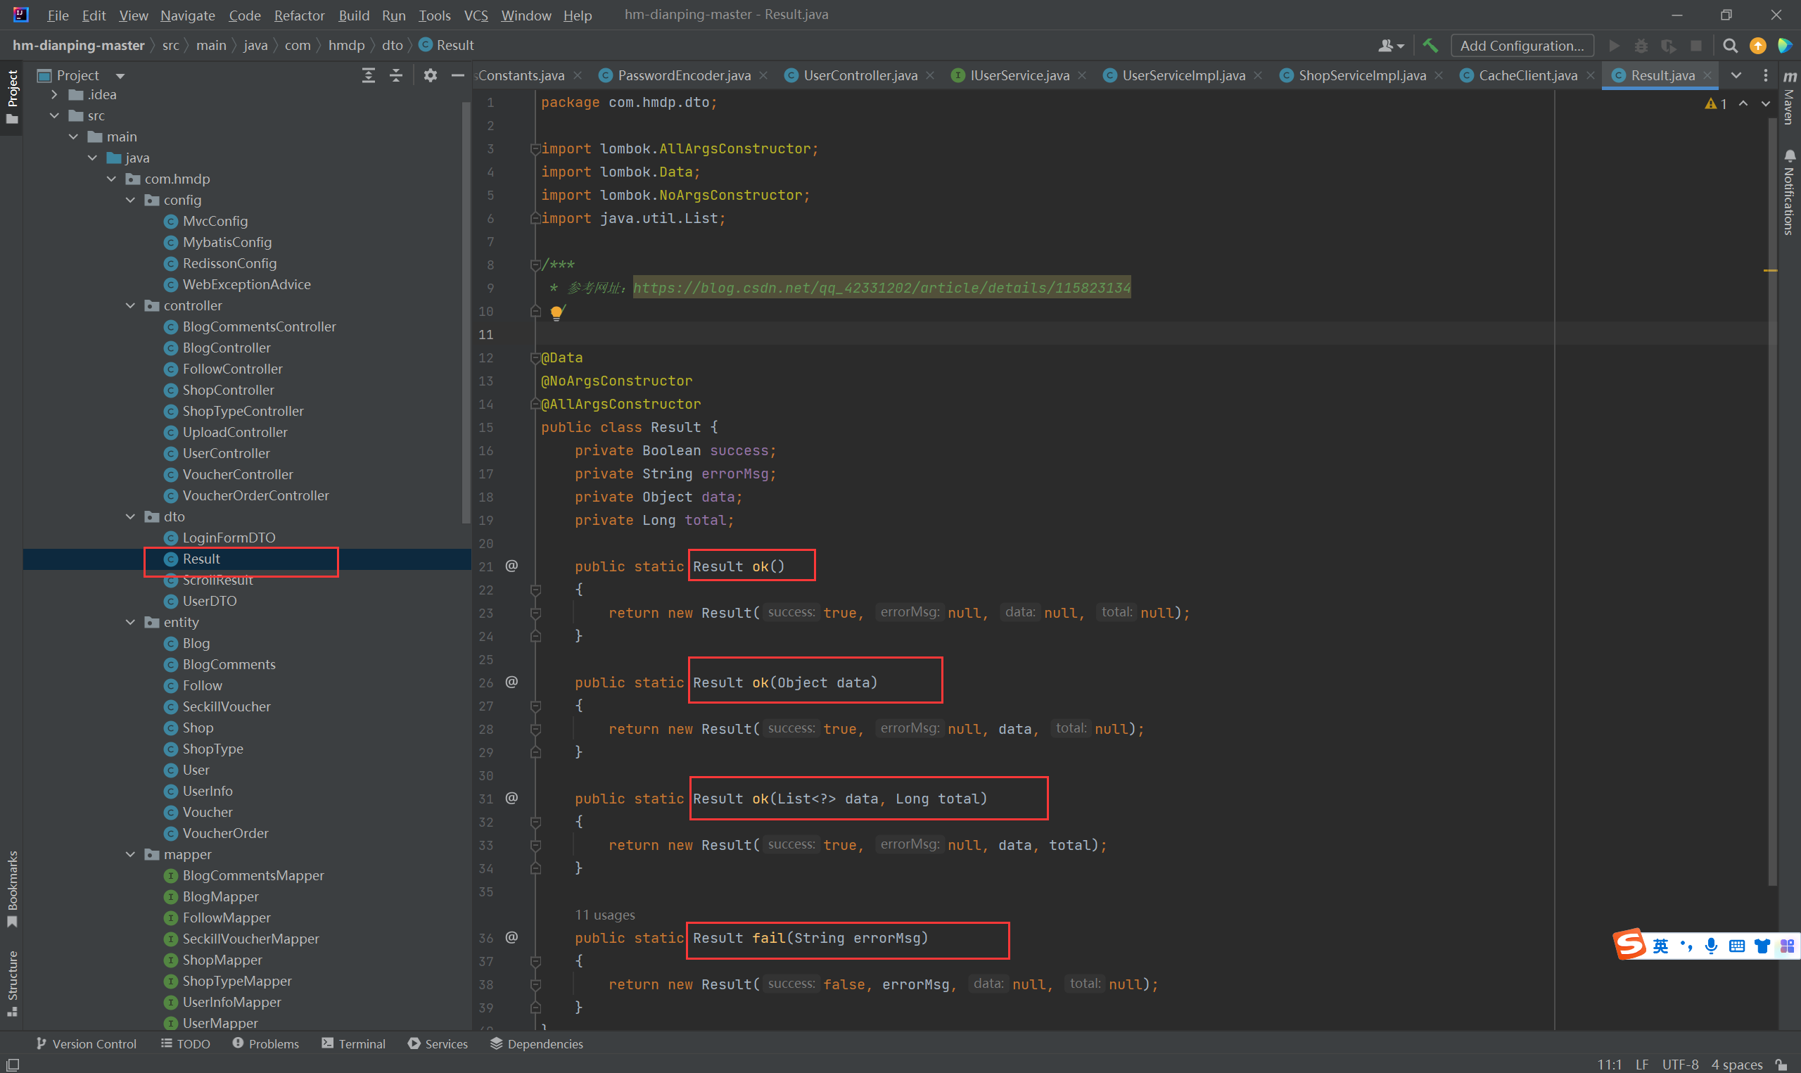Open the Project view dropdown arrow
The width and height of the screenshot is (1801, 1073).
[x=121, y=76]
